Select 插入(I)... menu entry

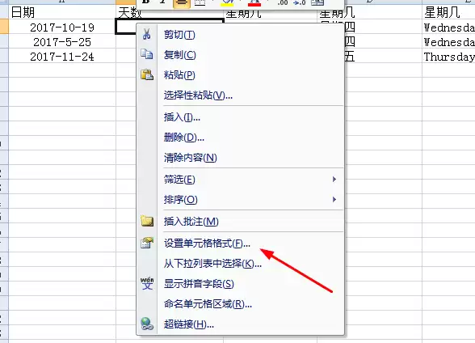pos(182,117)
